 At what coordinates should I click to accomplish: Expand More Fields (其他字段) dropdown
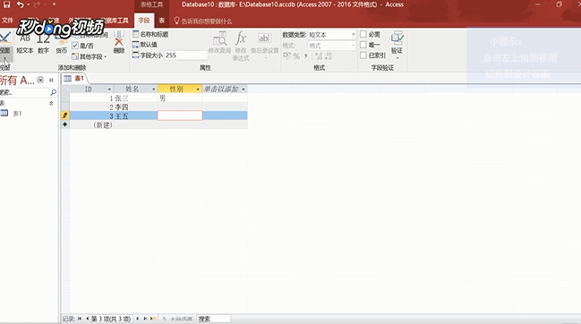pos(90,56)
